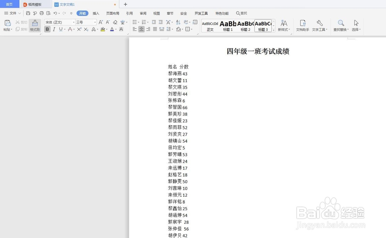Click the paragraph shading fill button
The height and width of the screenshot is (238, 386).
[178, 29]
